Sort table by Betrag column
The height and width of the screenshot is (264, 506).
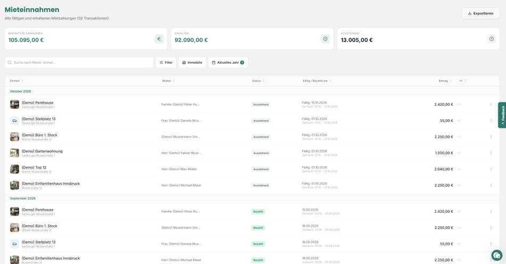pyautogui.click(x=445, y=81)
